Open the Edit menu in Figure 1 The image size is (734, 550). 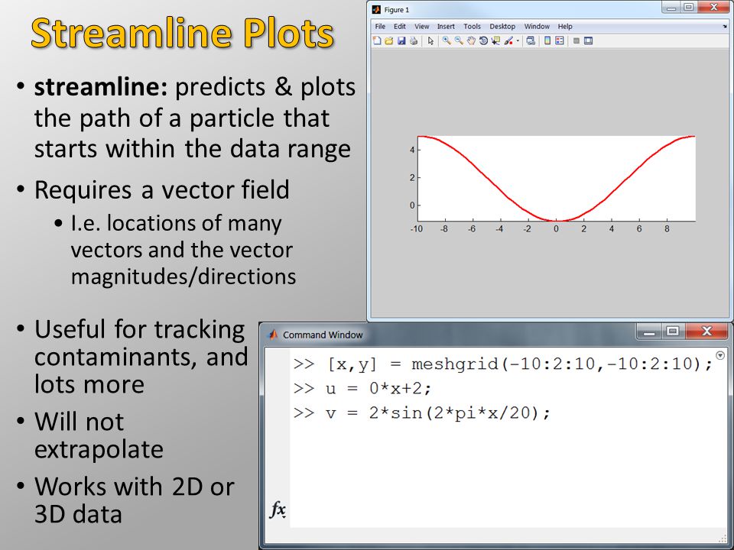400,27
